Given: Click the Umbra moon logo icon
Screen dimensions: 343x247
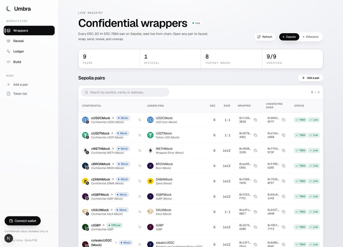Looking at the screenshot, I should coord(8,9).
